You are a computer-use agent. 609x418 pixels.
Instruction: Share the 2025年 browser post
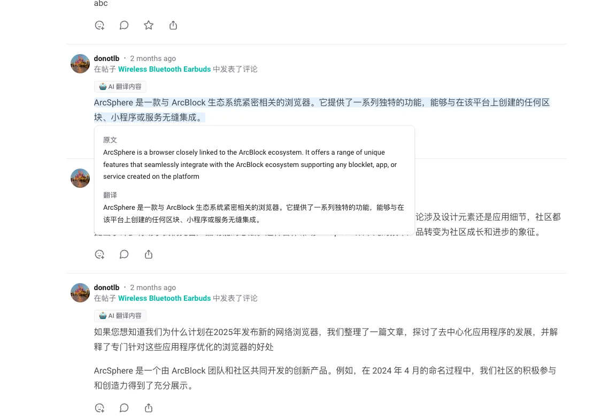click(x=148, y=408)
